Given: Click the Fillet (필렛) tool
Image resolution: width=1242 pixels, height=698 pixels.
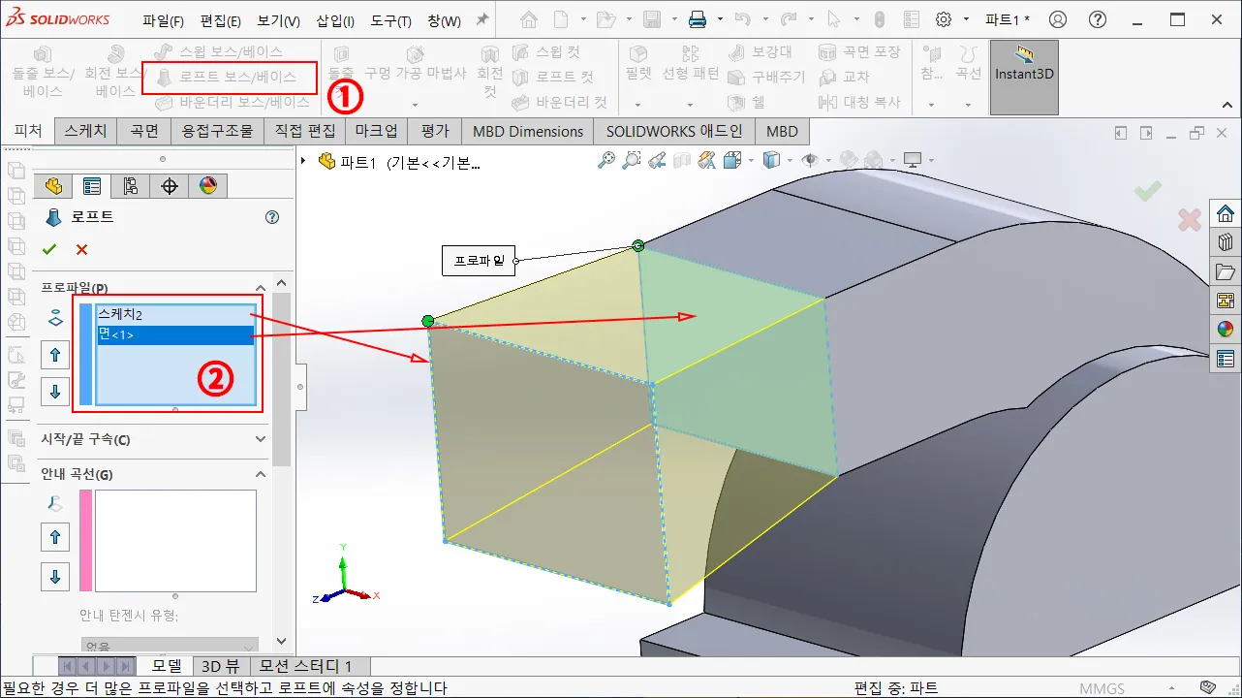Looking at the screenshot, I should tap(637, 63).
